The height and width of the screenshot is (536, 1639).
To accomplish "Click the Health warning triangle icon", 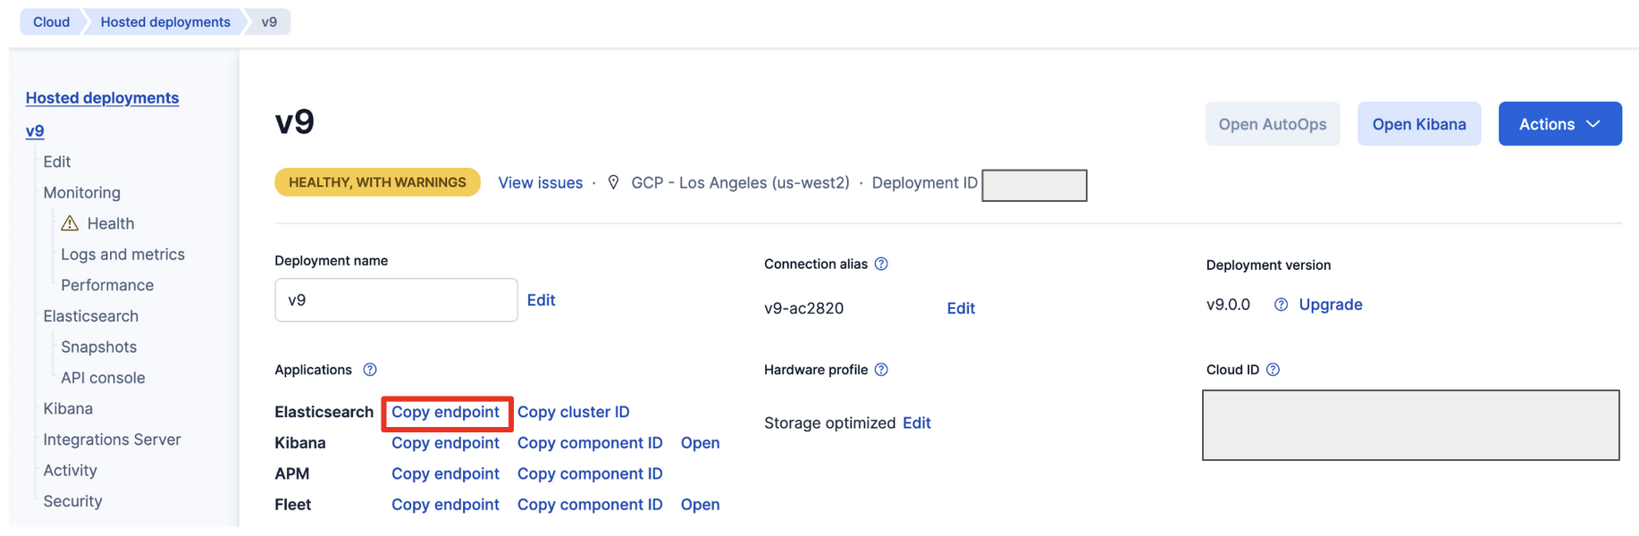I will [70, 223].
